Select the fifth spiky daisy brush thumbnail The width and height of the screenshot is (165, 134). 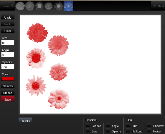tap(59, 6)
